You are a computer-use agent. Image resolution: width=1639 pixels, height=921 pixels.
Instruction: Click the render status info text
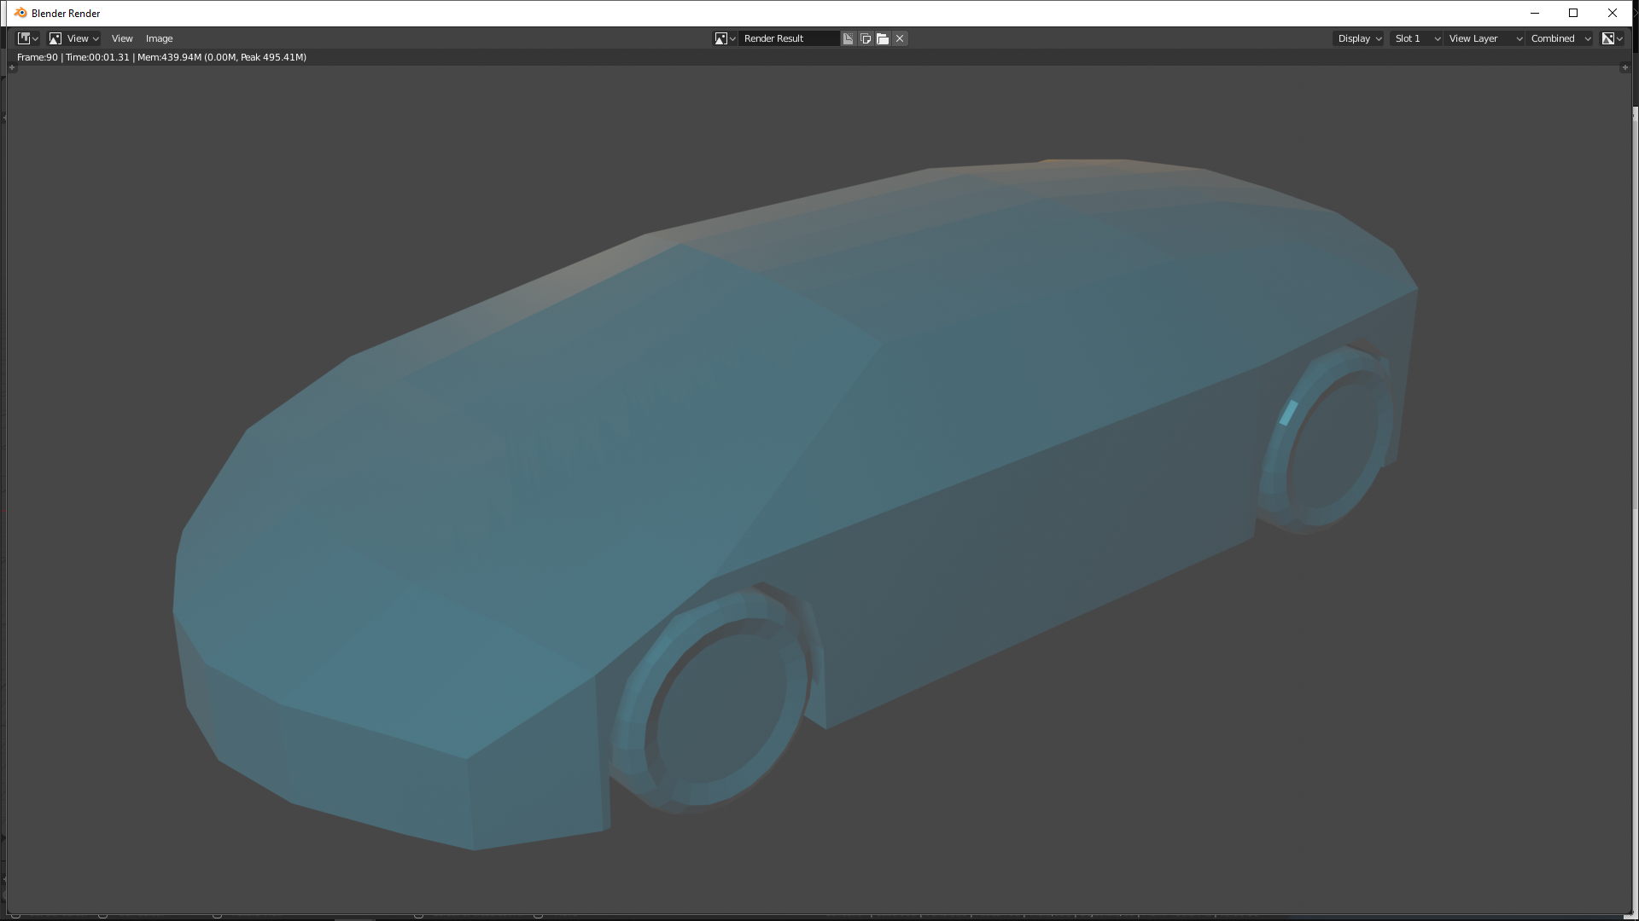click(x=161, y=57)
